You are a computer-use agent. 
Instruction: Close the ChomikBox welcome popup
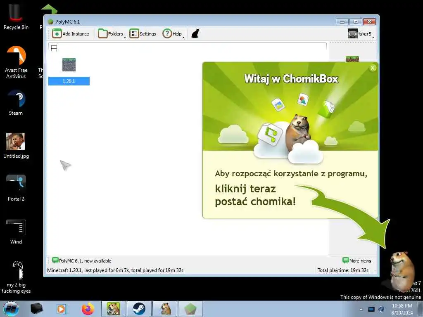click(373, 68)
